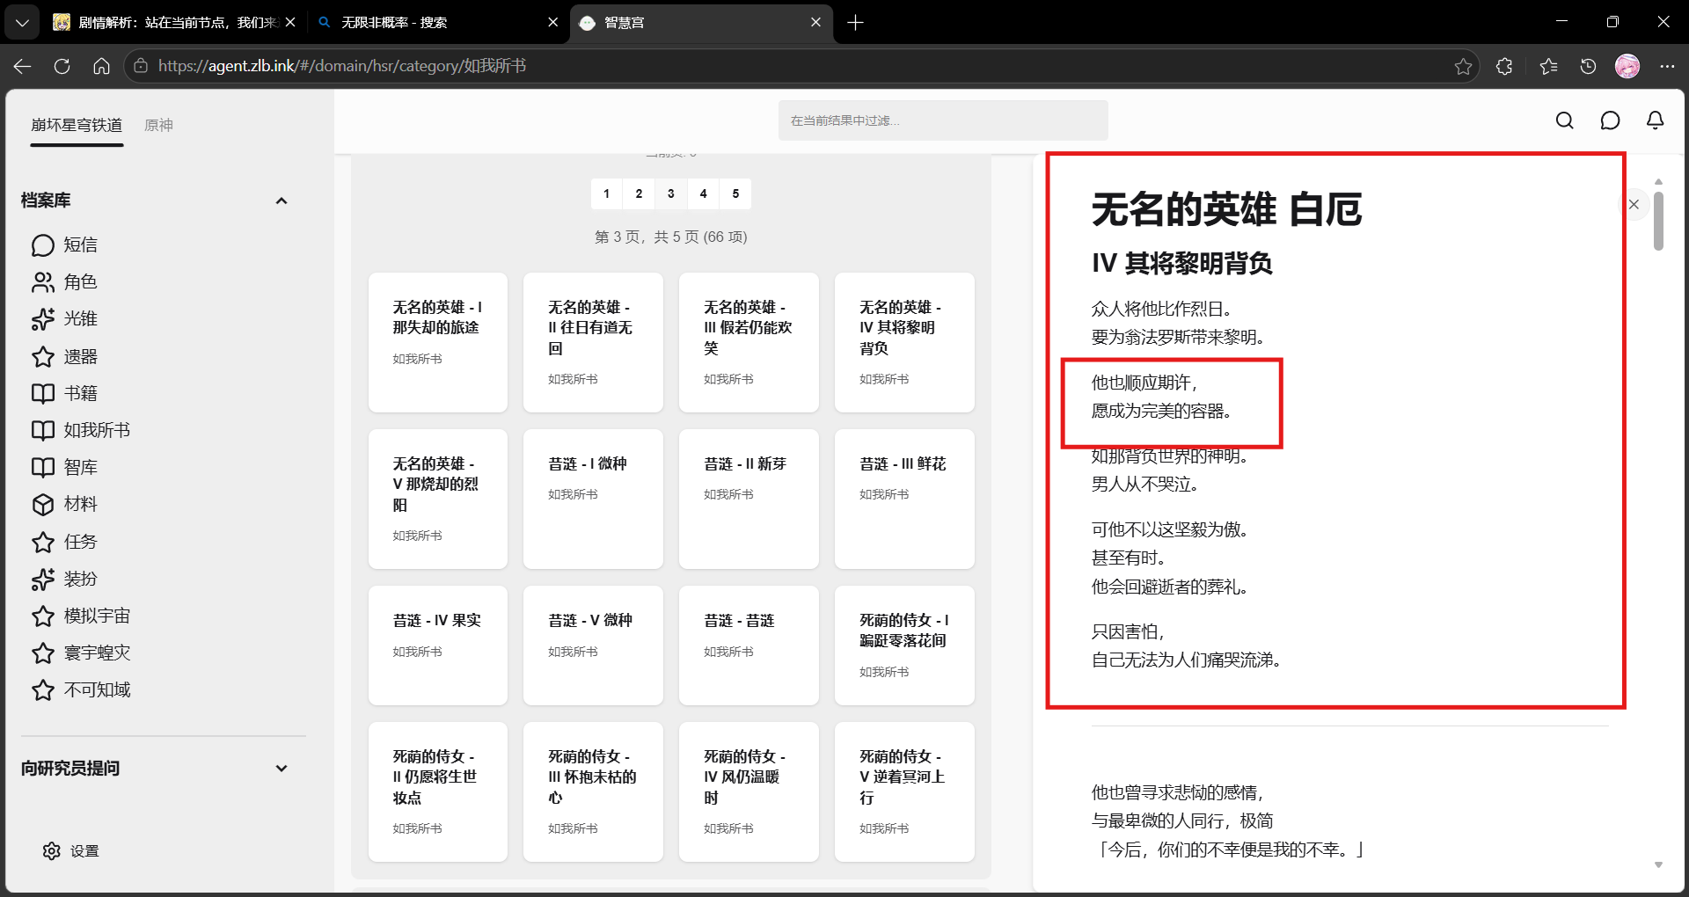Open the 如我所书 book icon

[43, 430]
